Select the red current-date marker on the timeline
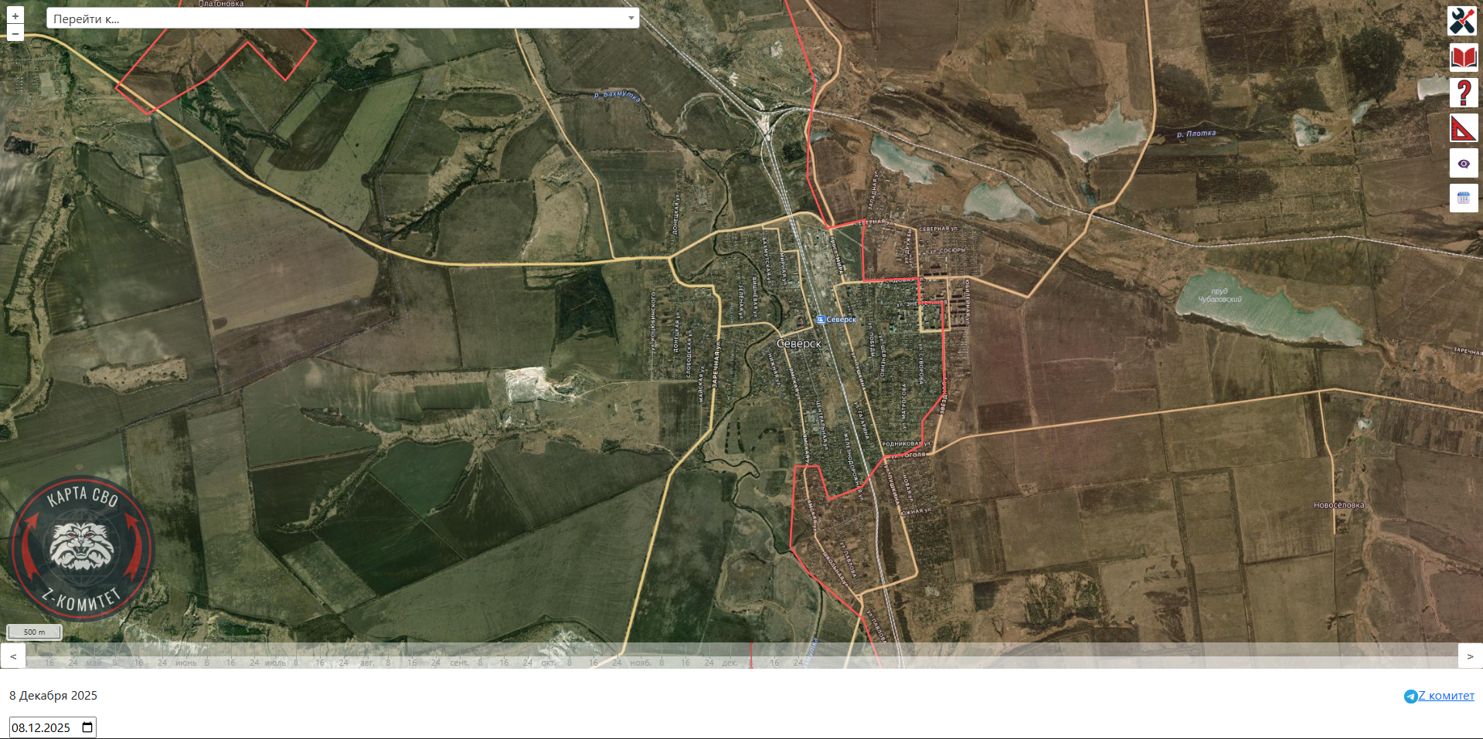This screenshot has height=739, width=1483. tap(750, 656)
